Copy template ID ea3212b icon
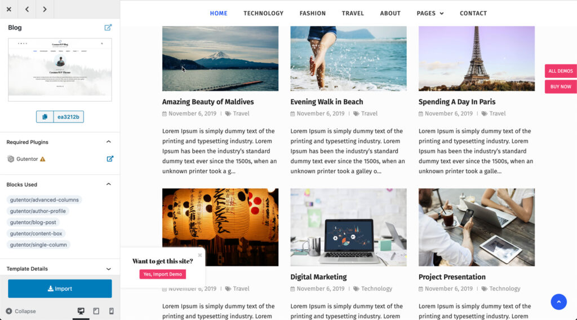Image resolution: width=577 pixels, height=320 pixels. [x=45, y=117]
